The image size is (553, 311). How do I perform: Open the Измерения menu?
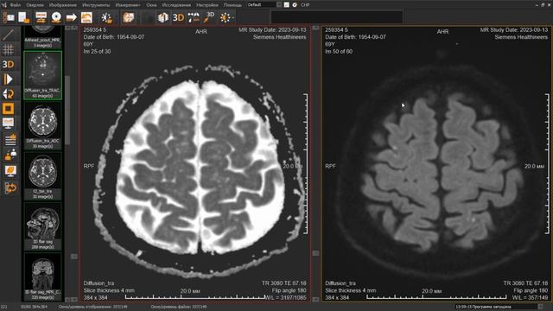pyautogui.click(x=128, y=5)
